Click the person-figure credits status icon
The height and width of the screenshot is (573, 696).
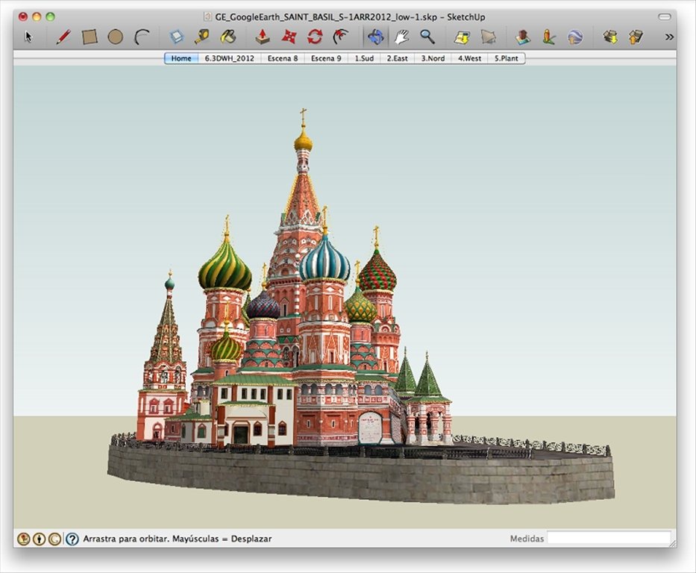[39, 539]
